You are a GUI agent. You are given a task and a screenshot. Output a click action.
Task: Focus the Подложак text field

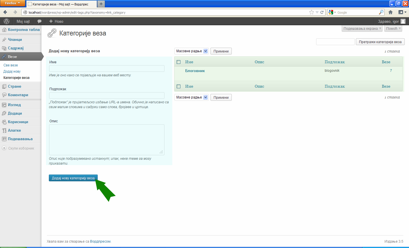107,95
